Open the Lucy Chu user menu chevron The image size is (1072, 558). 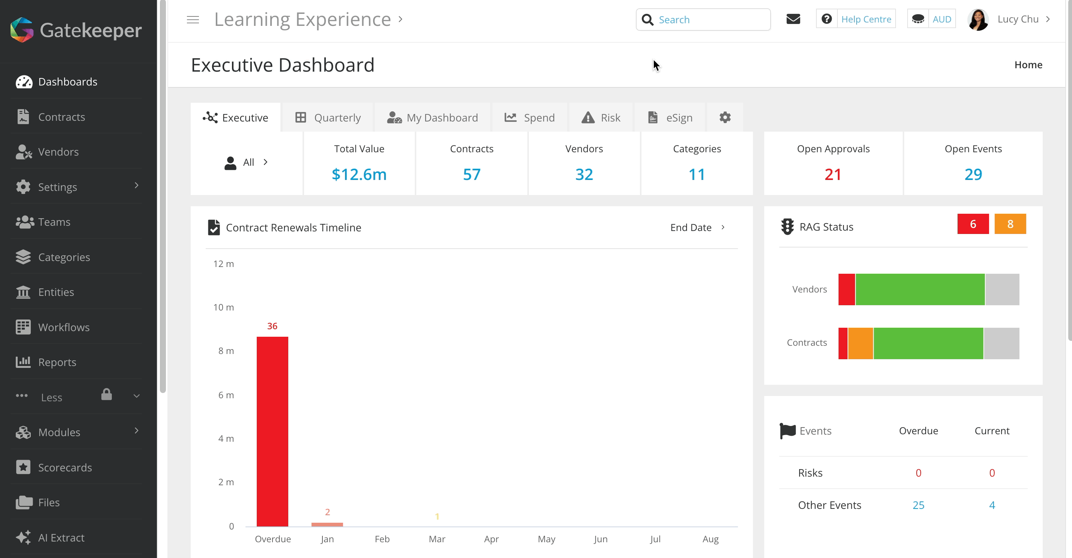coord(1048,19)
